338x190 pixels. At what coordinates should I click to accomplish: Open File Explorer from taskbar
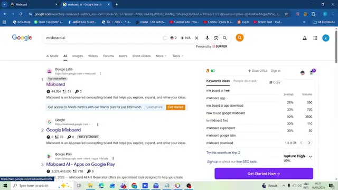coord(90,185)
